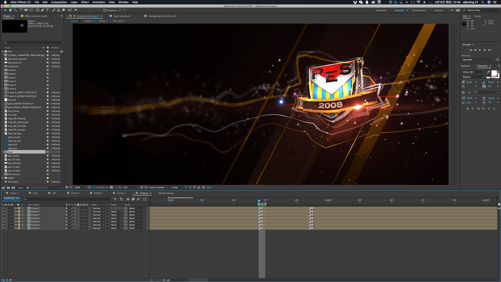The width and height of the screenshot is (501, 282).
Task: Open Spotlight search in macOS menu bar
Action: click(x=483, y=2)
